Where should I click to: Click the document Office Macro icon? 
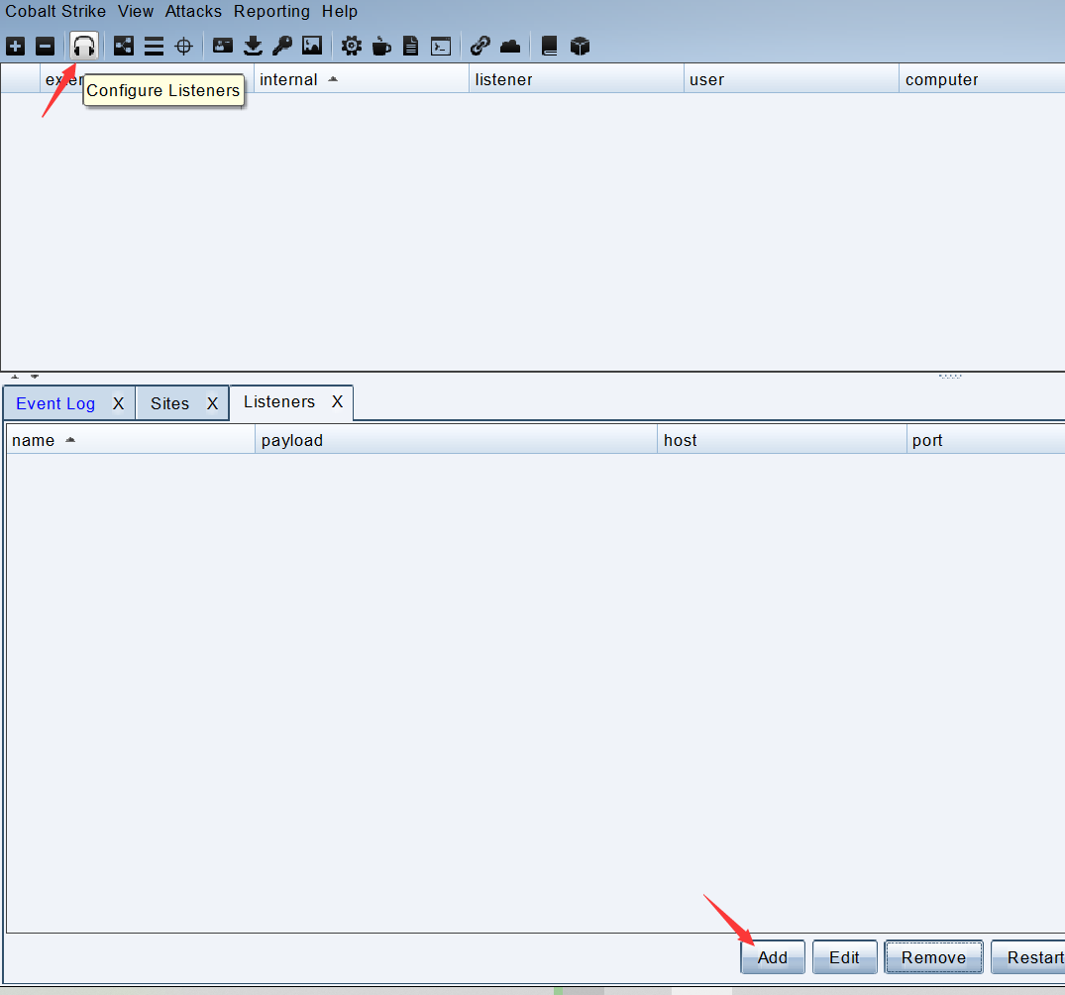(x=410, y=47)
